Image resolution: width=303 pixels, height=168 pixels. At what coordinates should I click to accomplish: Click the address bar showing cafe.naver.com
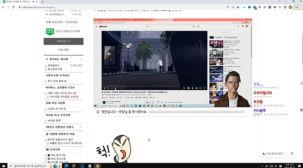click(122, 7)
